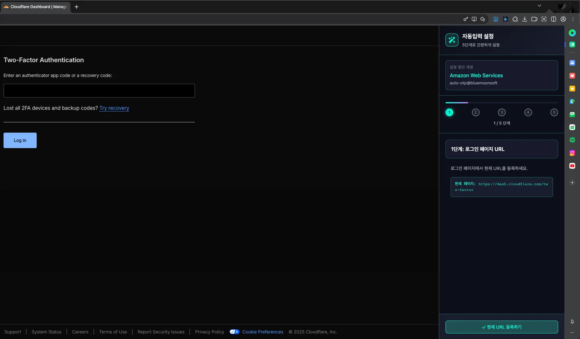Add a new sidebar app with plus
Viewport: 580px width, 339px height.
(x=572, y=183)
